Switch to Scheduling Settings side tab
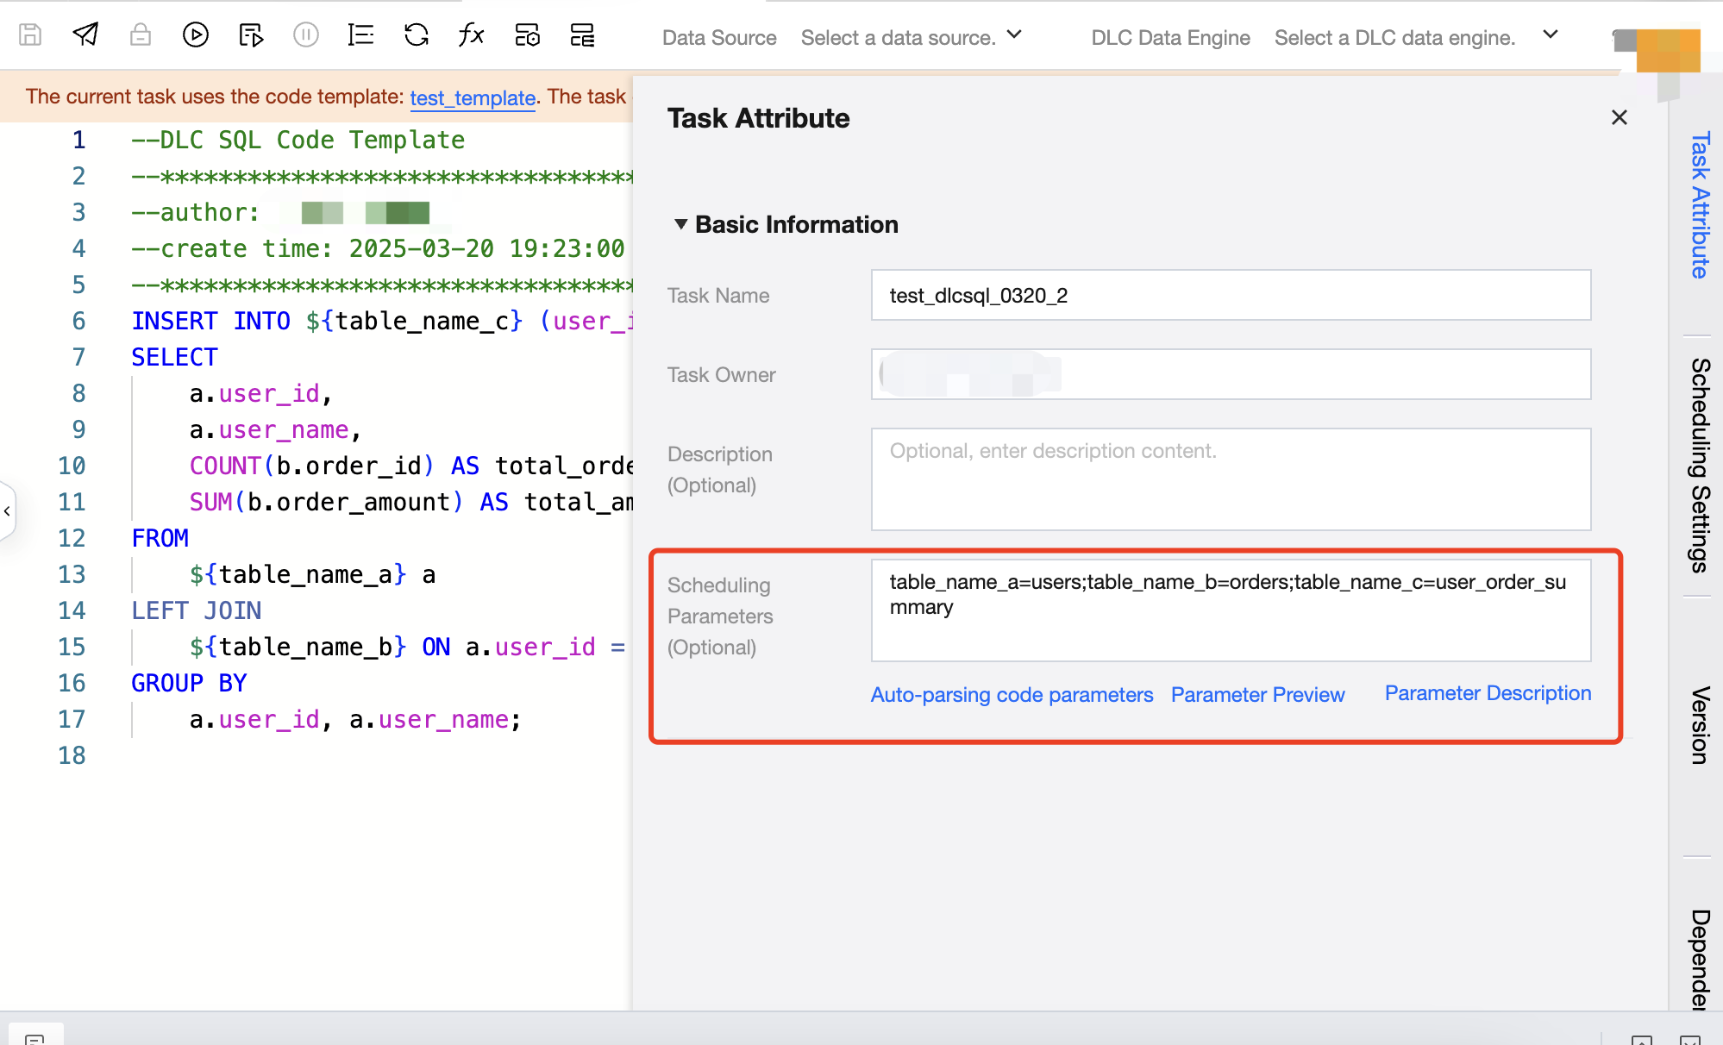The image size is (1723, 1045). tap(1699, 466)
